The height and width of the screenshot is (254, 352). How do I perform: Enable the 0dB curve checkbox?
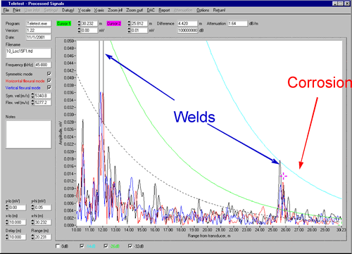point(58,246)
